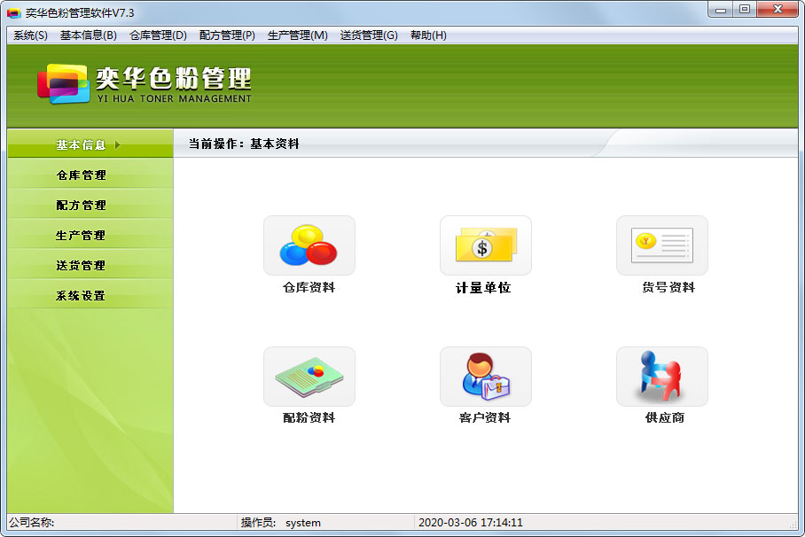Viewport: 805px width, 537px height.
Task: Click the Yi Hua Toner logo icon
Action: (x=64, y=83)
